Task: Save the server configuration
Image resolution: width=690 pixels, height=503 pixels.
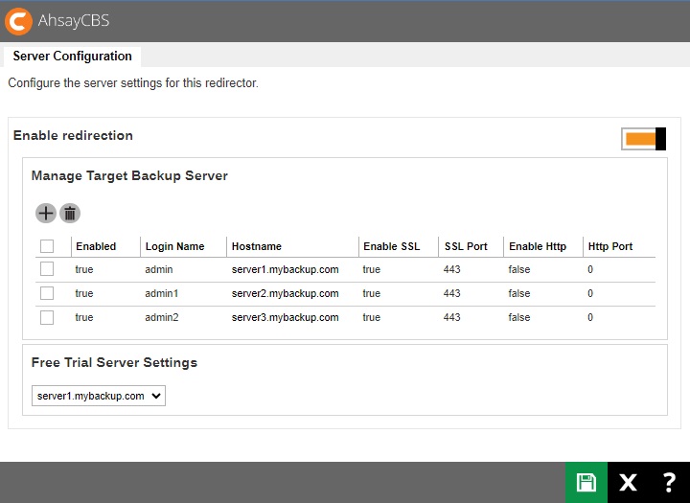Action: (586, 482)
